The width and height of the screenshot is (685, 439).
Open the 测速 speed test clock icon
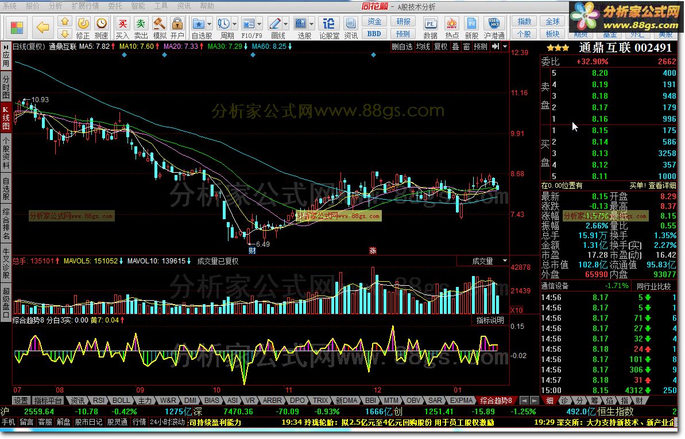(x=102, y=24)
